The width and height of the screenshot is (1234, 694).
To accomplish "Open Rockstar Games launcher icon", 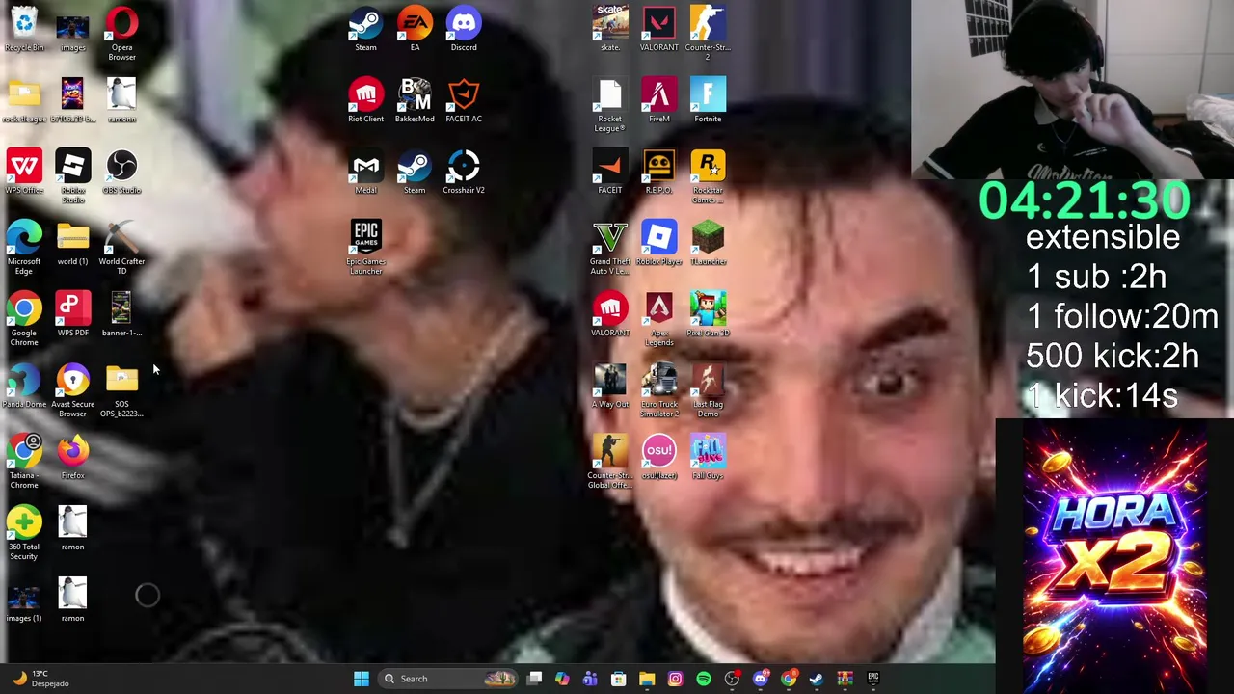I will point(708,176).
